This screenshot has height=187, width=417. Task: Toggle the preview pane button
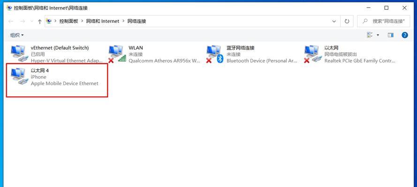(x=390, y=35)
